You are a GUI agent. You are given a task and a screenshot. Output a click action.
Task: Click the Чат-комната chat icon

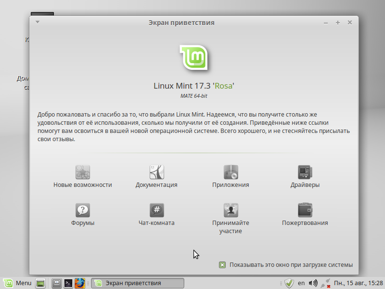(157, 210)
